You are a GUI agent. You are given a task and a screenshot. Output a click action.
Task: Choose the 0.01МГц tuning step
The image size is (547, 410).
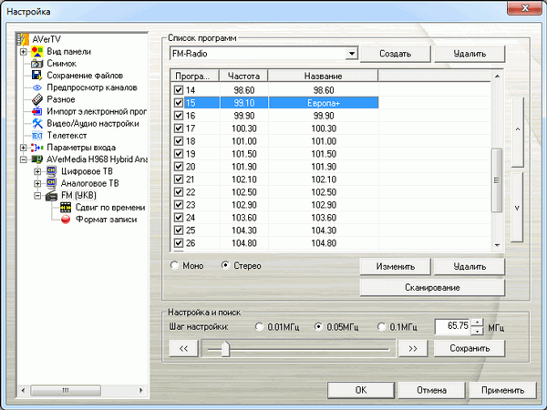260,326
